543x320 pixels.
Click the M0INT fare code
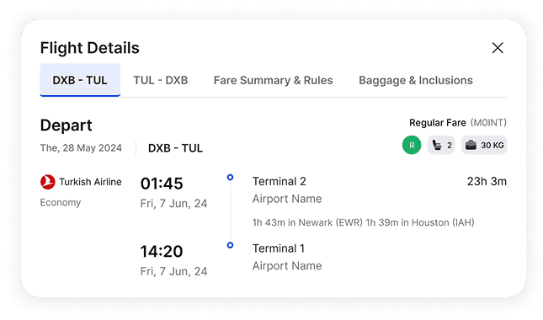[488, 123]
